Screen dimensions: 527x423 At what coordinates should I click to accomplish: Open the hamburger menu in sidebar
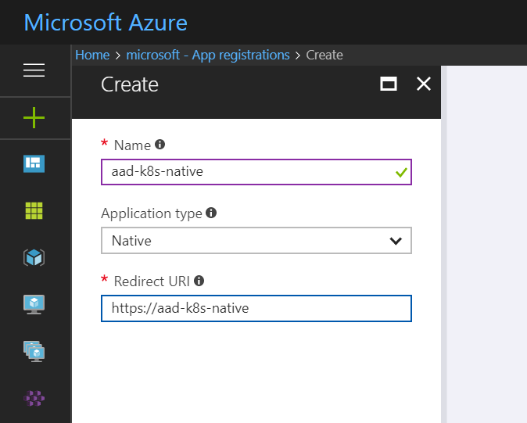pyautogui.click(x=34, y=70)
